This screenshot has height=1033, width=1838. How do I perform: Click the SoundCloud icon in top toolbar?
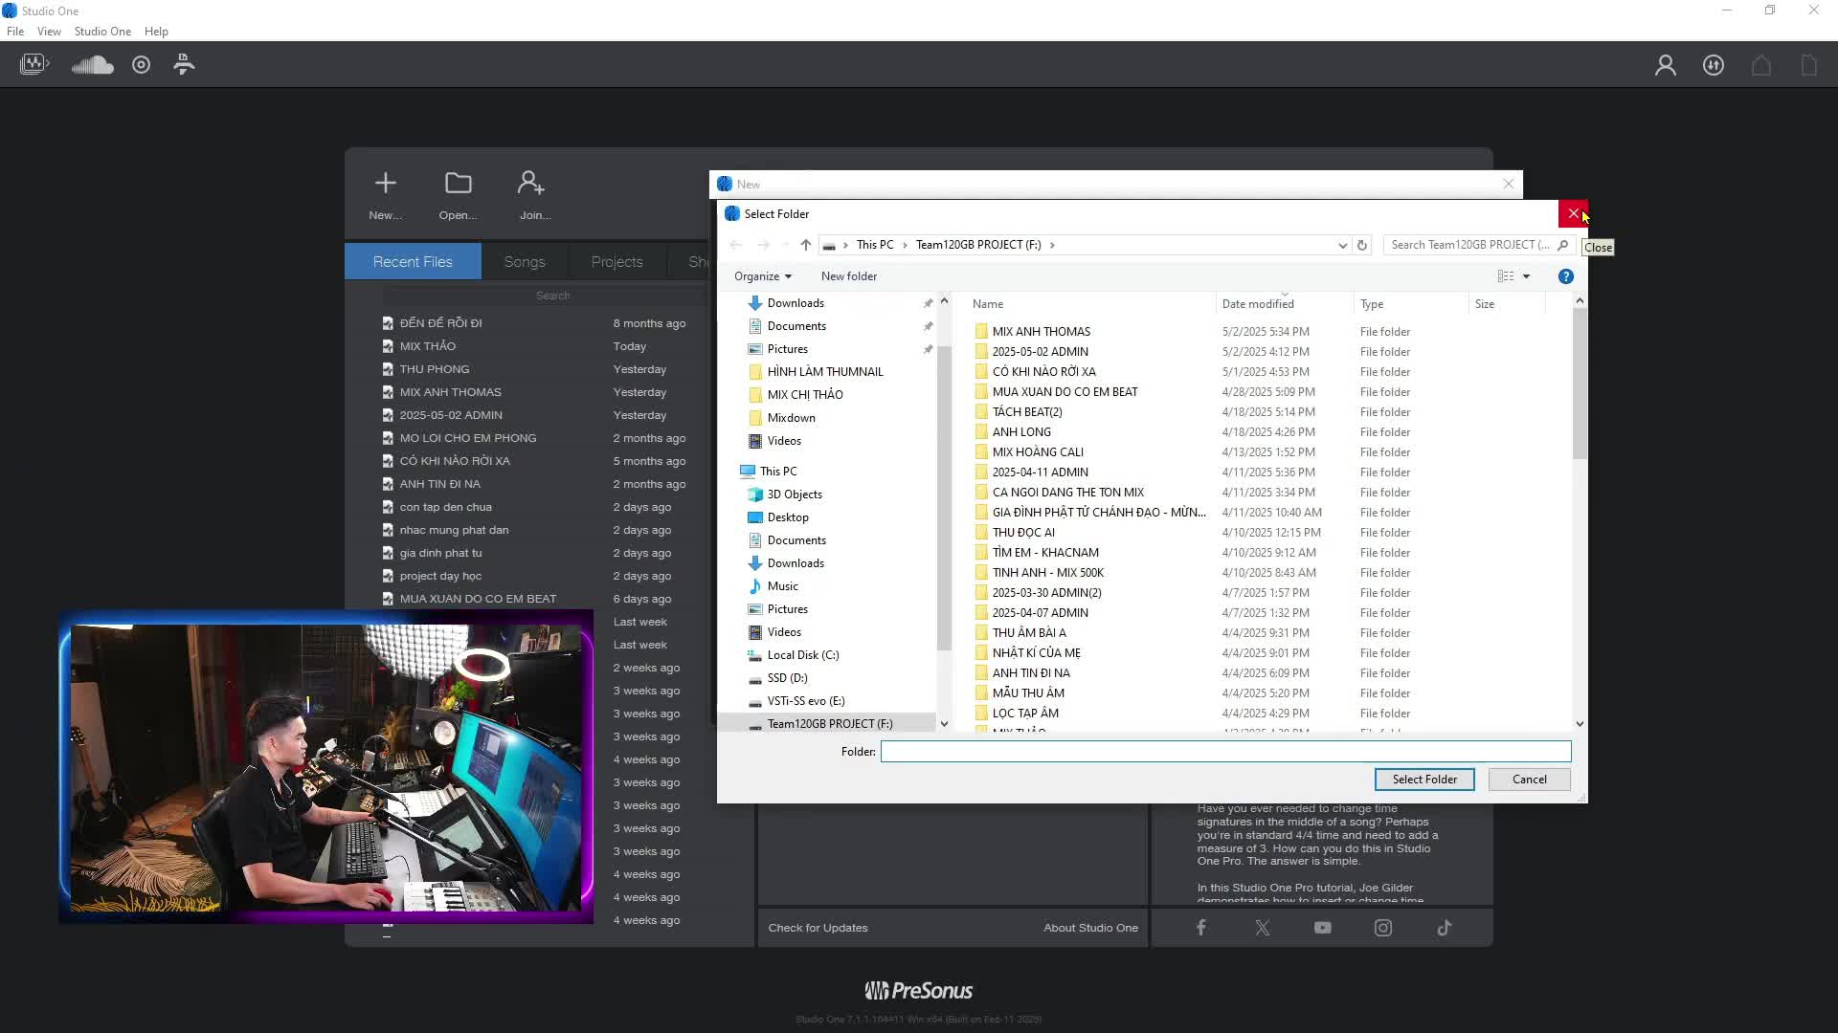pos(93,65)
